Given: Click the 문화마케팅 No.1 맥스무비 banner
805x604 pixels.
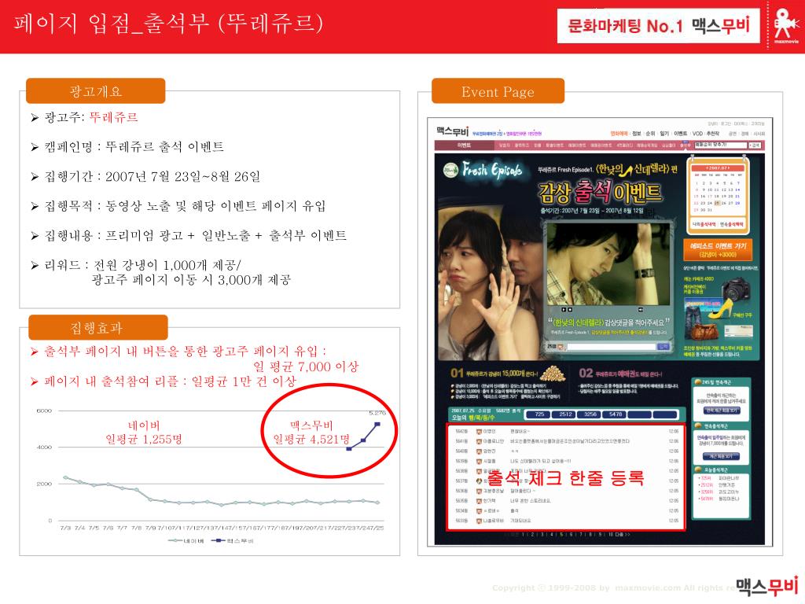Looking at the screenshot, I should (658, 26).
